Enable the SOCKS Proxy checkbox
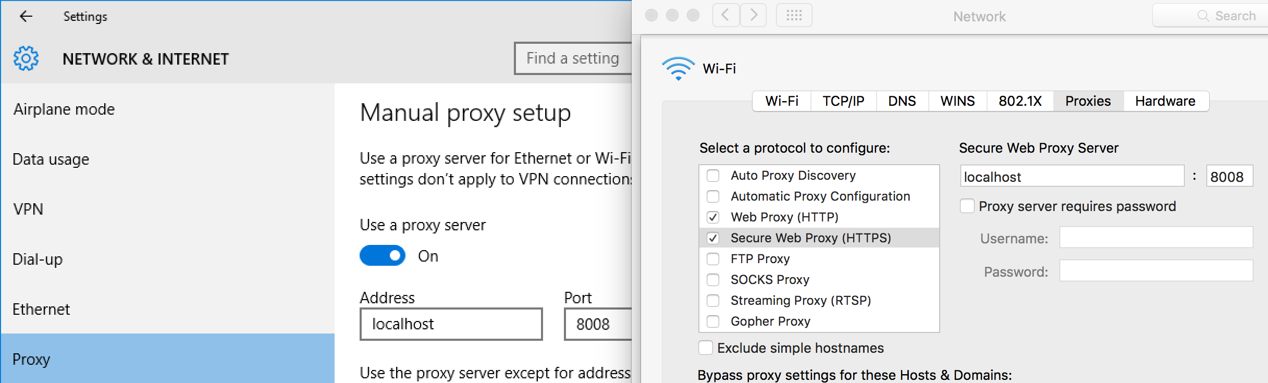 tap(713, 279)
